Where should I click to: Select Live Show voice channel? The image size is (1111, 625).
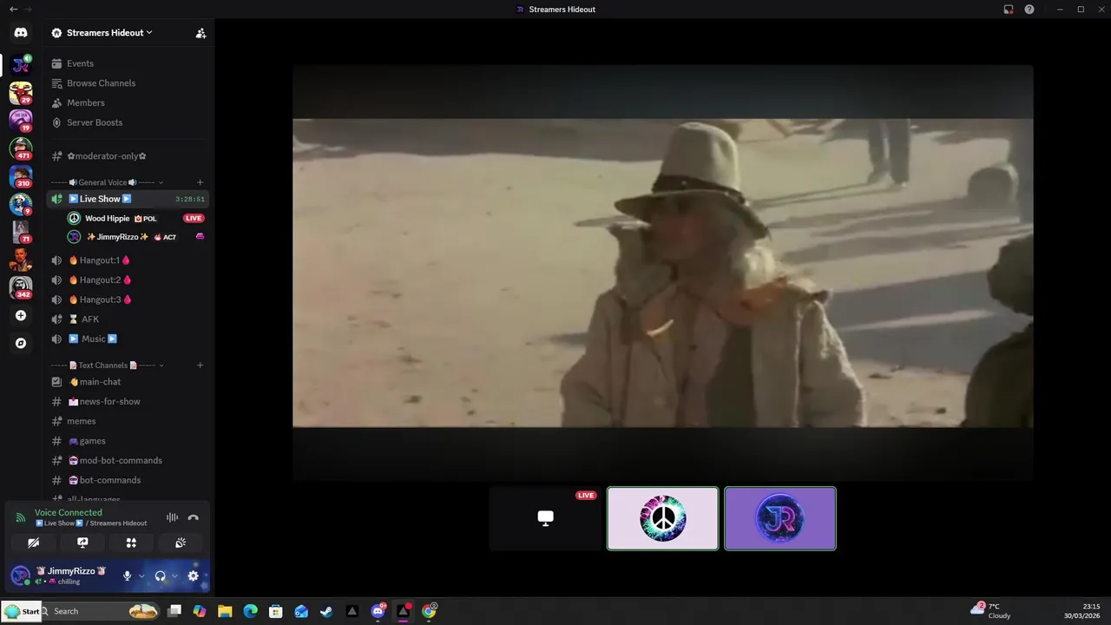coord(128,199)
